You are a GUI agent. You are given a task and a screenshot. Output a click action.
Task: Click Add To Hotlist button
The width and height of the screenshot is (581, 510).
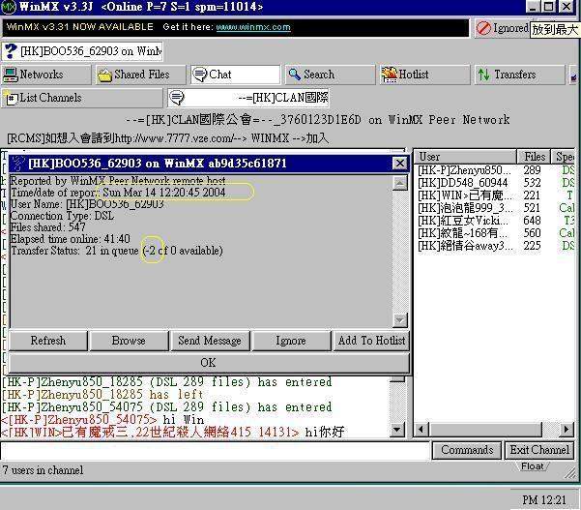tap(371, 341)
